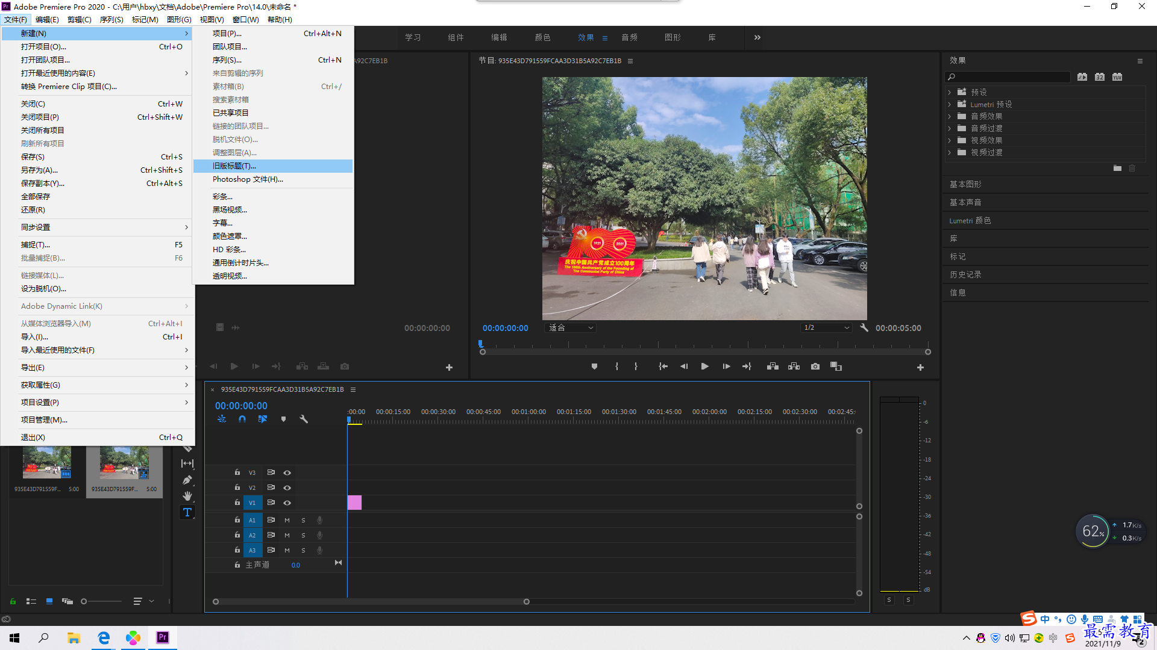
Task: Lock the V1 track
Action: click(237, 503)
